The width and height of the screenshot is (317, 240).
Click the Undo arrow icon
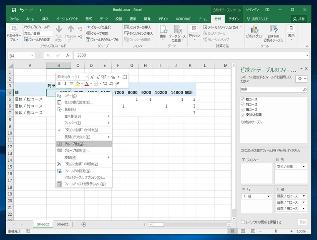(x=22, y=10)
